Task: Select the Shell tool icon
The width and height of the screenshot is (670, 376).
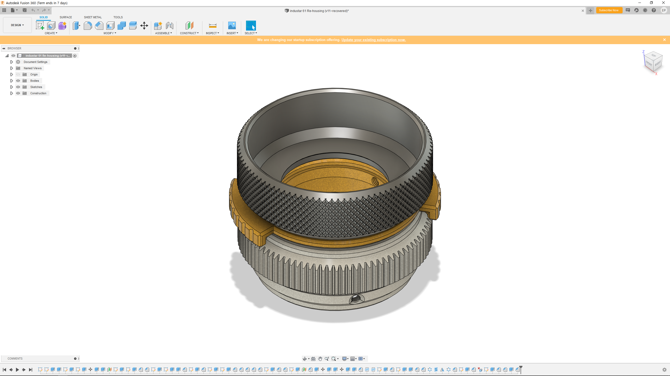Action: [x=110, y=26]
